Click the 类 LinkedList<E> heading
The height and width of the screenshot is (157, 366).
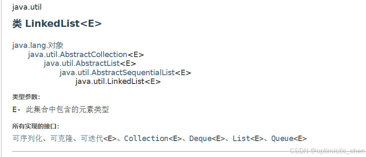[x=57, y=24]
